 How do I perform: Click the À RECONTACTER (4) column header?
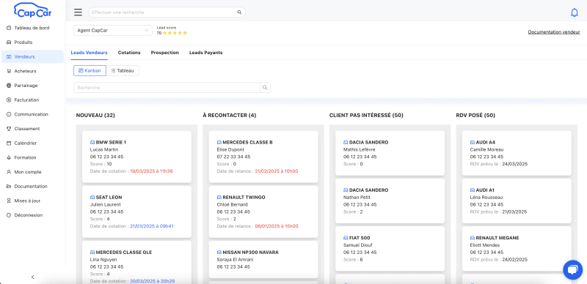point(230,116)
